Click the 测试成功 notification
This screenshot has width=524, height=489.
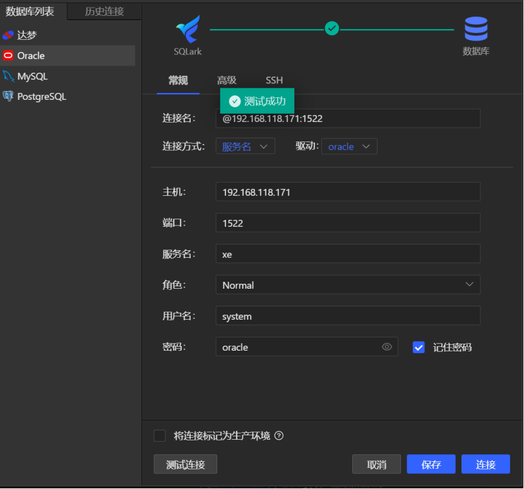pos(257,100)
